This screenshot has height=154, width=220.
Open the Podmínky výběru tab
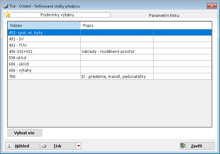pos(59,15)
